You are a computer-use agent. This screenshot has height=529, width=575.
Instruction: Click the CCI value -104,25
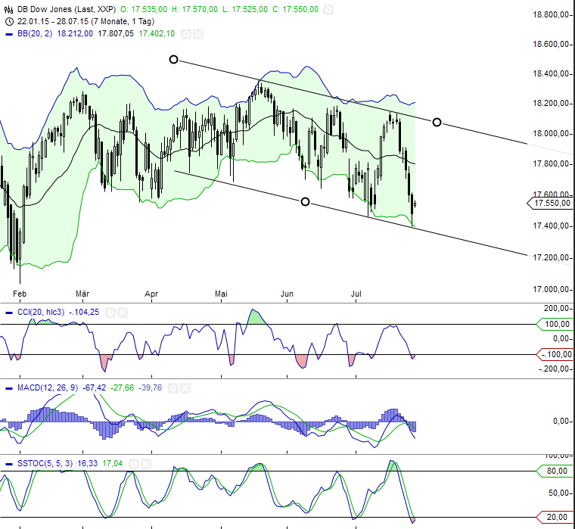(84, 313)
